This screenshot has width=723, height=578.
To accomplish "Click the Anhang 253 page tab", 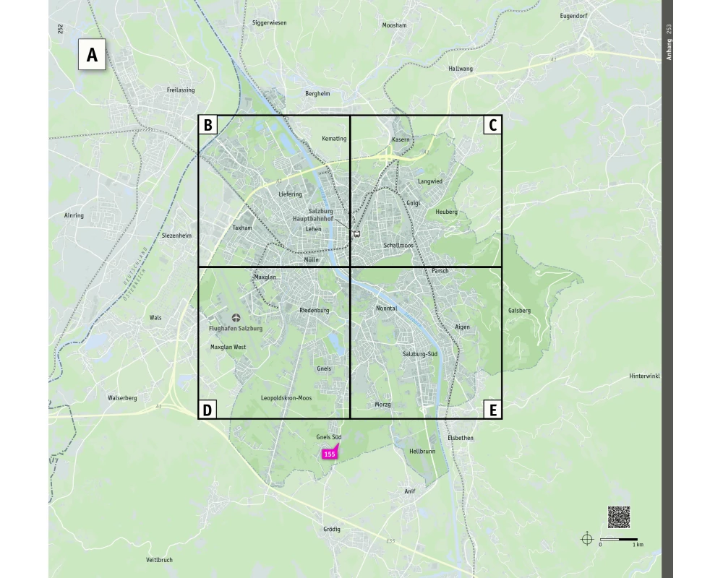I will (669, 43).
